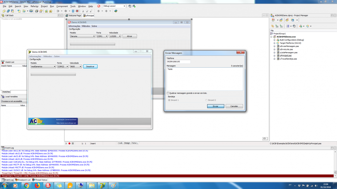Pin the Call Stack panel
This screenshot has height=189, width=337.
[x=59, y=15]
